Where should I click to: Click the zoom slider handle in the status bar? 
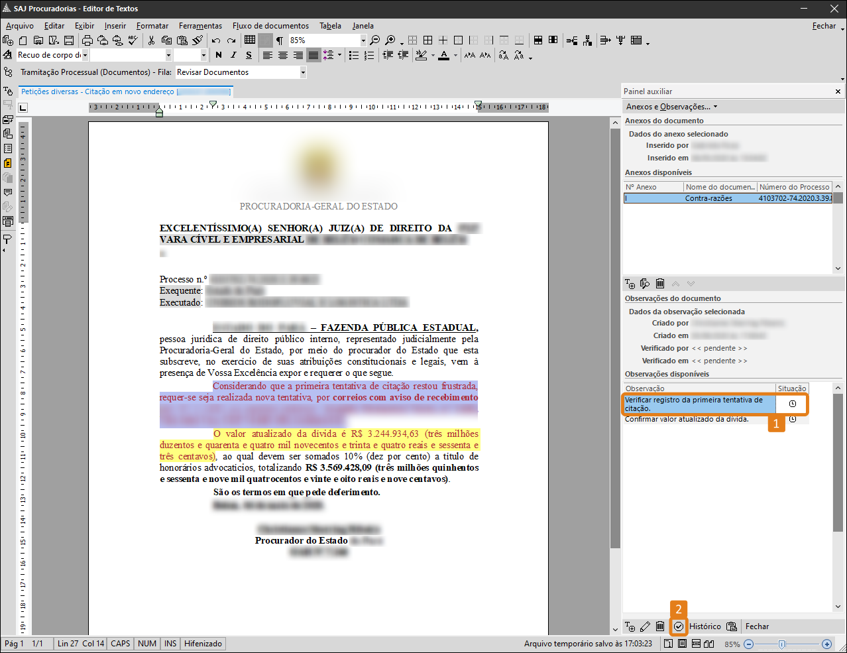[x=782, y=644]
